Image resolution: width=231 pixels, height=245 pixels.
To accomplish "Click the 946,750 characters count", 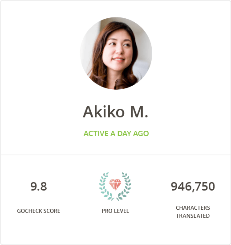I will [x=193, y=187].
